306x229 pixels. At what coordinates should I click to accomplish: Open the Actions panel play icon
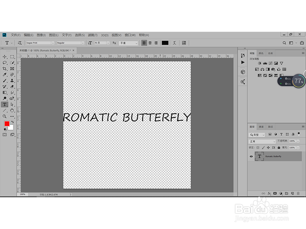243,62
